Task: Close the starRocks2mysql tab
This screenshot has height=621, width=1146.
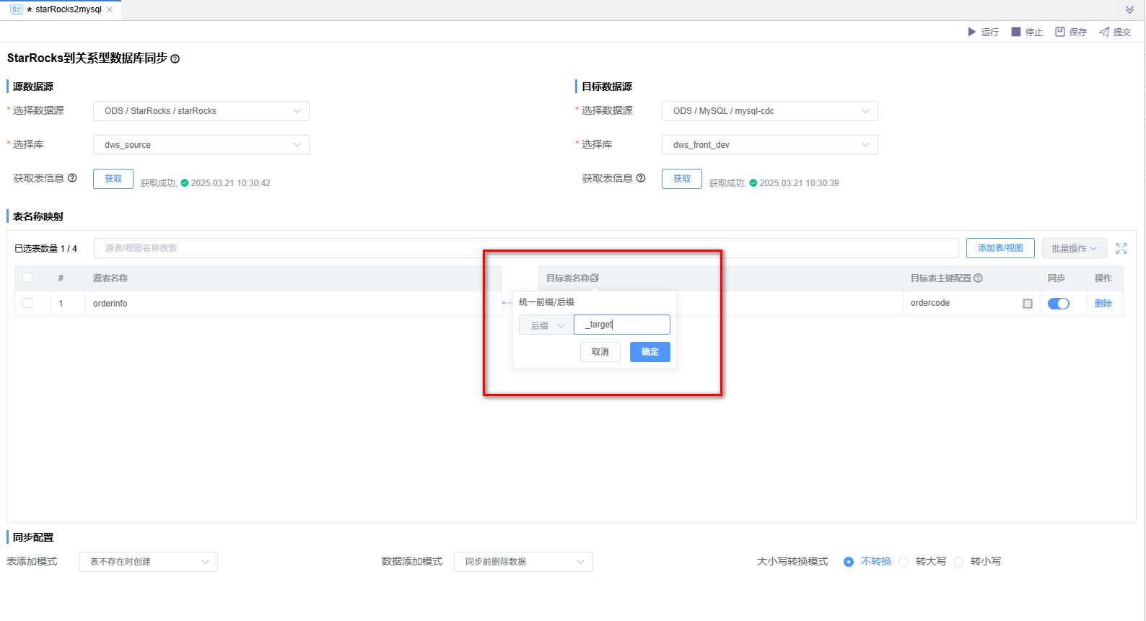Action: [x=110, y=9]
